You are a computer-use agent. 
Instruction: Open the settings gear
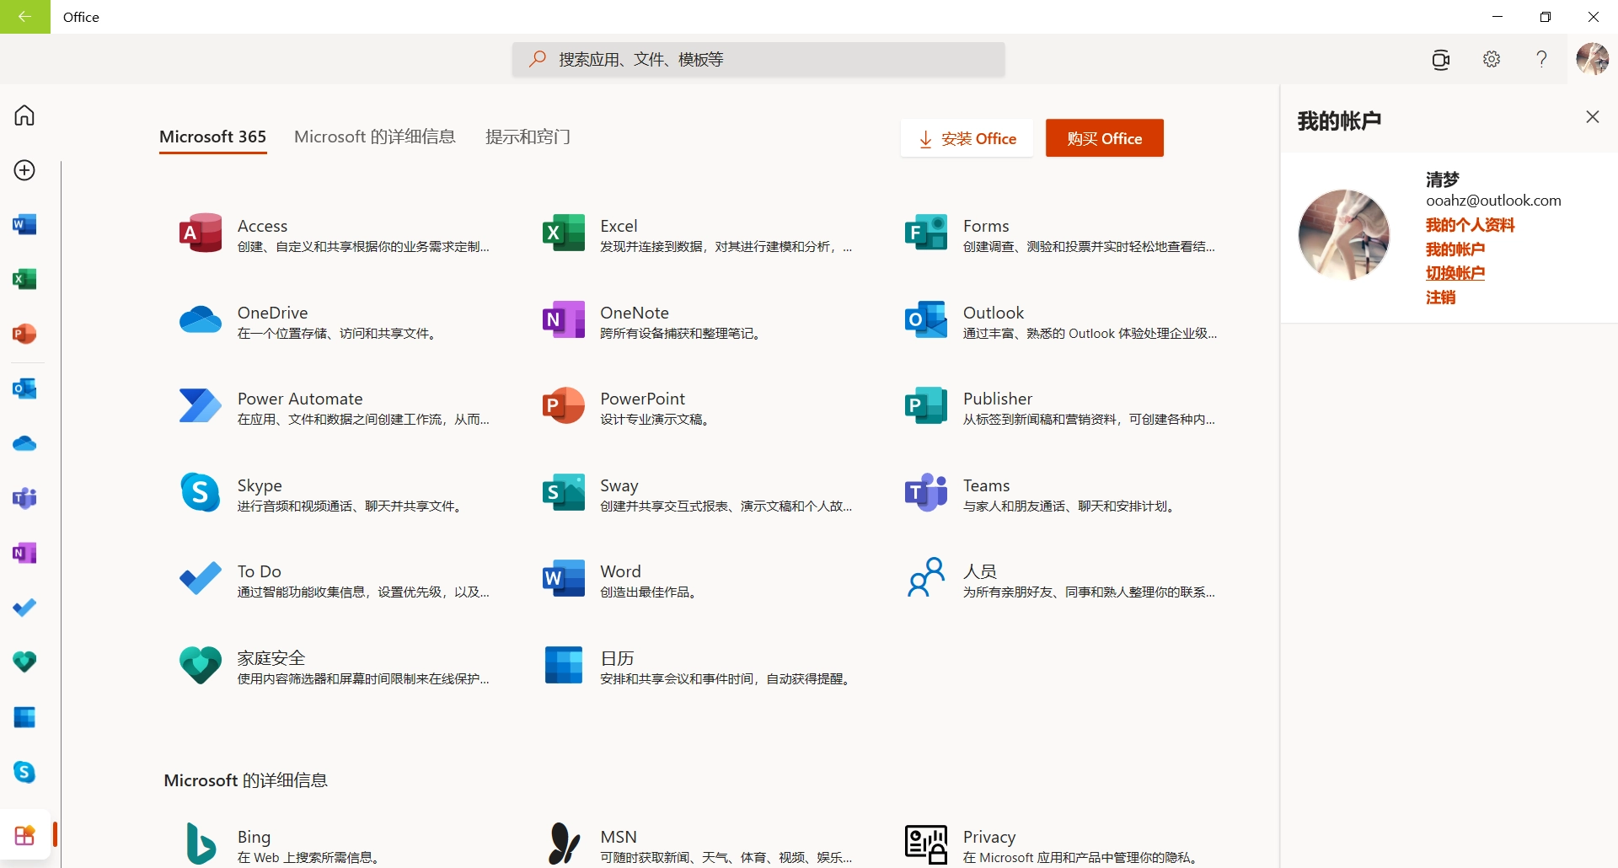(1492, 59)
